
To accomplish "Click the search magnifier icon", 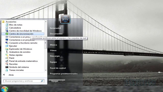I will coord(42,81).
